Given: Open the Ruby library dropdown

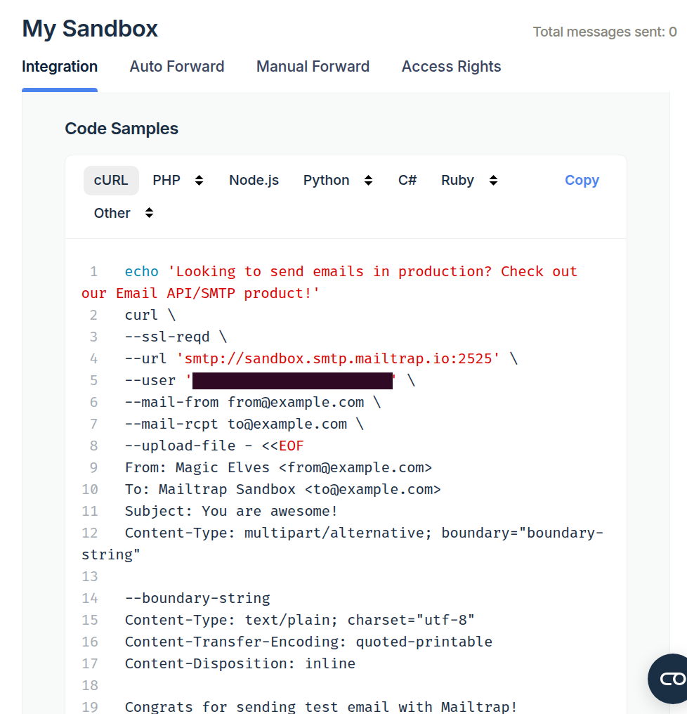Looking at the screenshot, I should pos(493,180).
